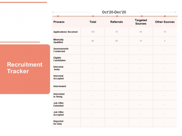
Task: Click the Minimally Qualified total value 80
Action: (93, 41)
